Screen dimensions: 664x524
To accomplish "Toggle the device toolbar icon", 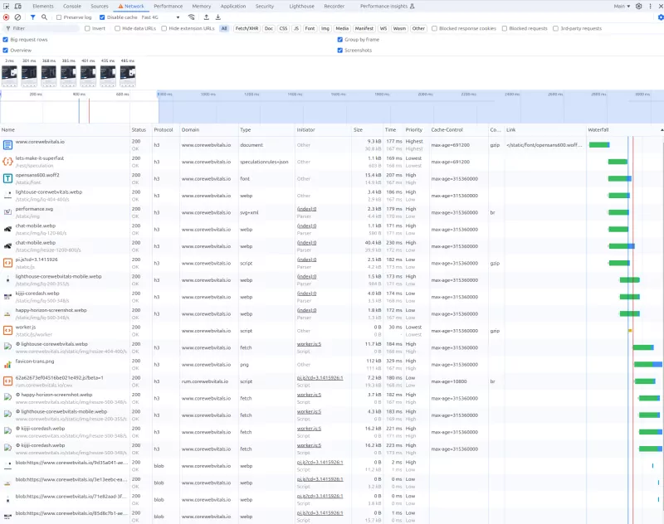I will coord(17,7).
